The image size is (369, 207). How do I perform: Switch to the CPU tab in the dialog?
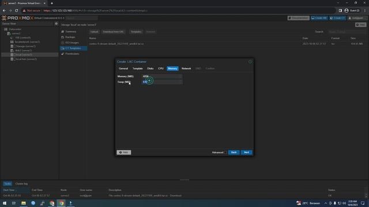161,68
